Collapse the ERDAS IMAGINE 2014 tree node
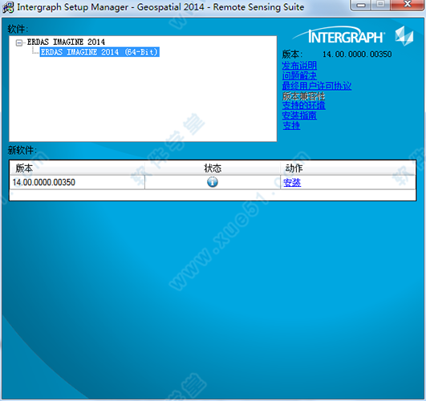 tap(19, 43)
